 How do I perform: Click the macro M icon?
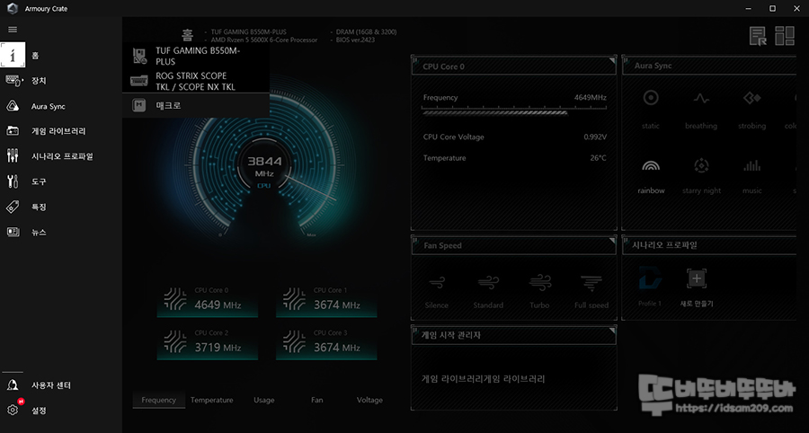(138, 106)
